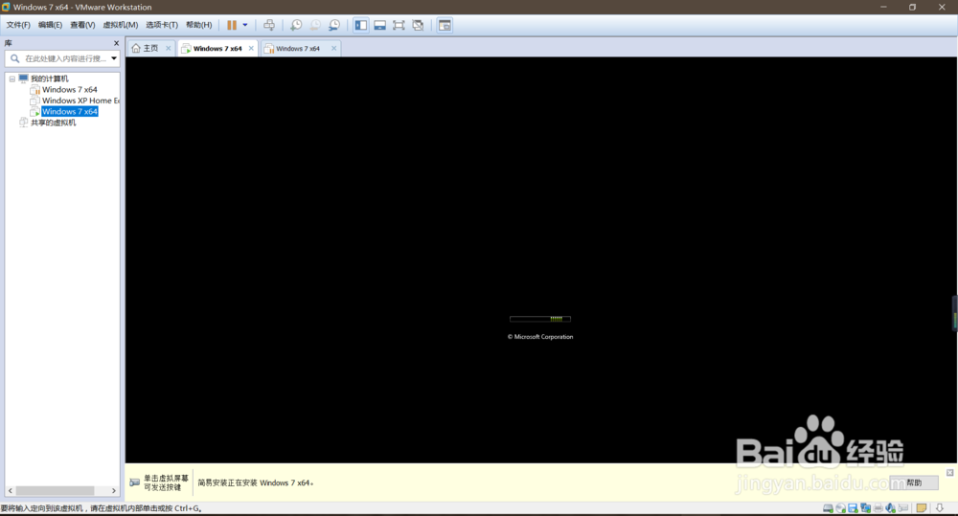Select the running Windows 7 x64 tab
The image size is (958, 516).
point(217,48)
